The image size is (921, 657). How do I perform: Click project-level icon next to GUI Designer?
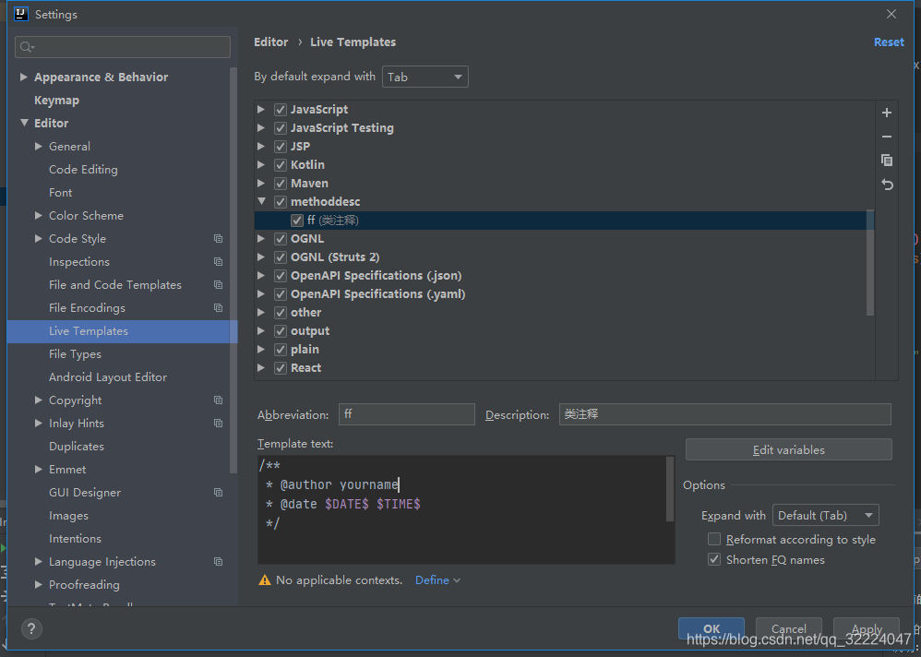219,493
